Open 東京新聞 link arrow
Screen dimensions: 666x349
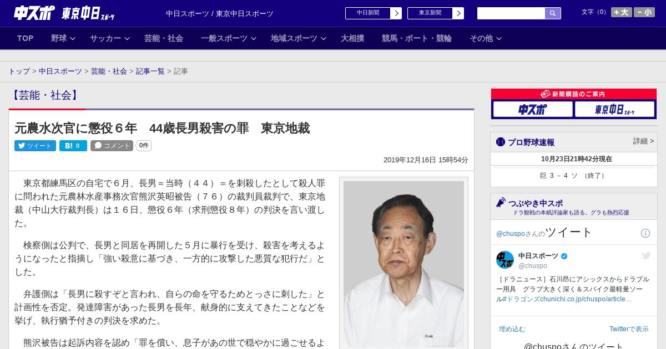point(458,13)
